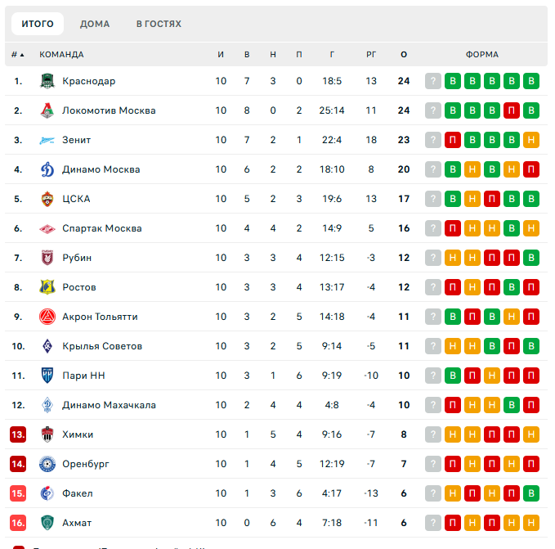Open the Динамо Махачкала team link
The height and width of the screenshot is (549, 555).
point(109,405)
